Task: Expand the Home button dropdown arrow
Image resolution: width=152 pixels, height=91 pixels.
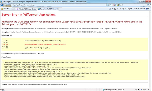Action: click(x=112, y=9)
